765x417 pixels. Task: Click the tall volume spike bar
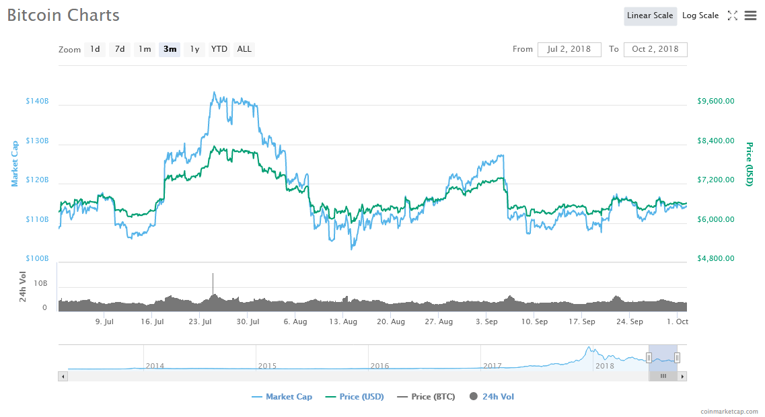click(x=213, y=285)
